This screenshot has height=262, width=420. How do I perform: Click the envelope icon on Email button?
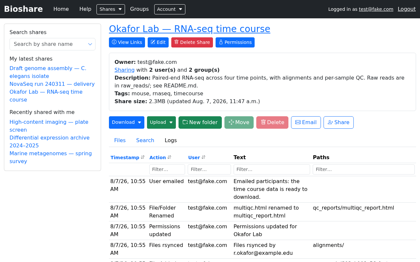point(298,122)
